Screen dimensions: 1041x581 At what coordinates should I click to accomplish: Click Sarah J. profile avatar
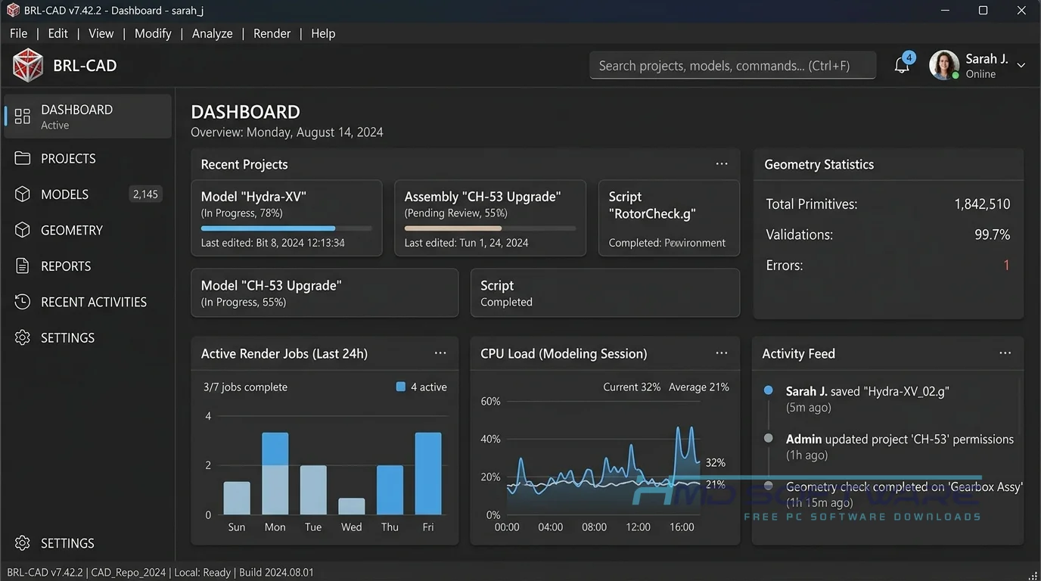(x=943, y=65)
